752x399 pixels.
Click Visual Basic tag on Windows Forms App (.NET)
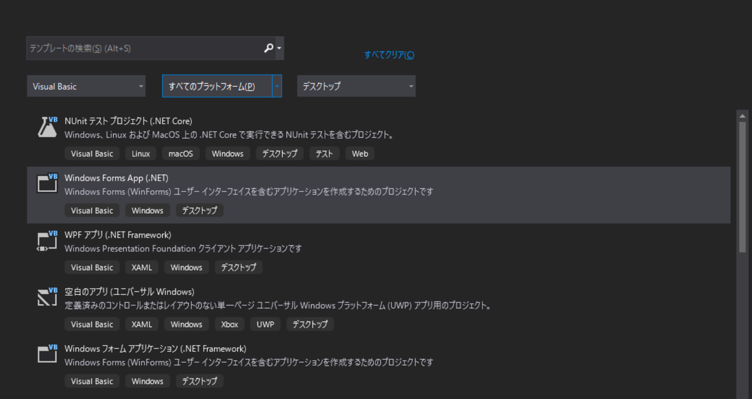(x=92, y=210)
